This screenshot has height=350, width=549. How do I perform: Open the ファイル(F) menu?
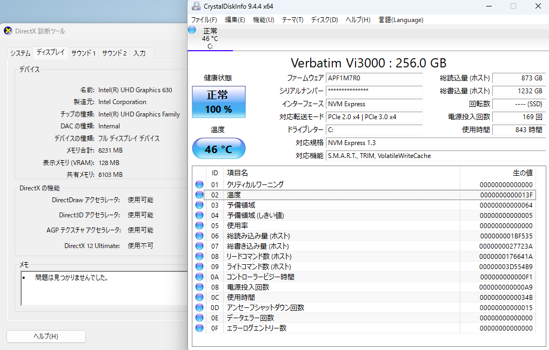pos(204,20)
